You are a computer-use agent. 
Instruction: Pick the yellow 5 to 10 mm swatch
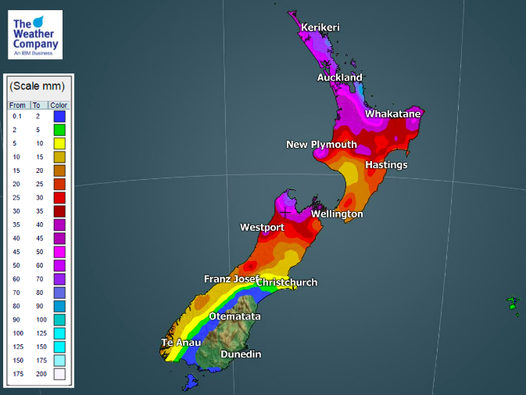point(59,144)
